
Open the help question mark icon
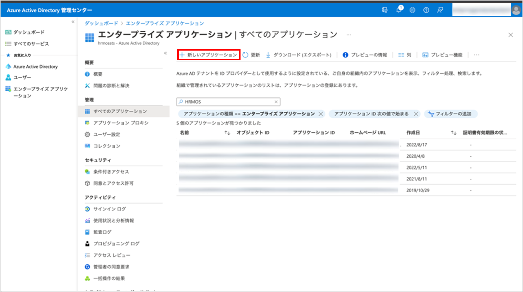pyautogui.click(x=426, y=10)
